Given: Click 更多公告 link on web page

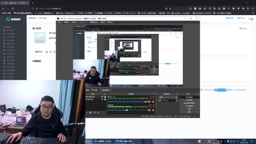Looking at the screenshot, I should coord(244,28).
